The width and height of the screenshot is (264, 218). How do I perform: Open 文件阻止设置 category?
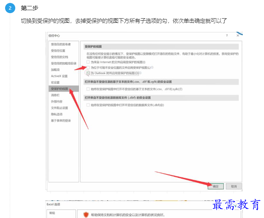59,108
